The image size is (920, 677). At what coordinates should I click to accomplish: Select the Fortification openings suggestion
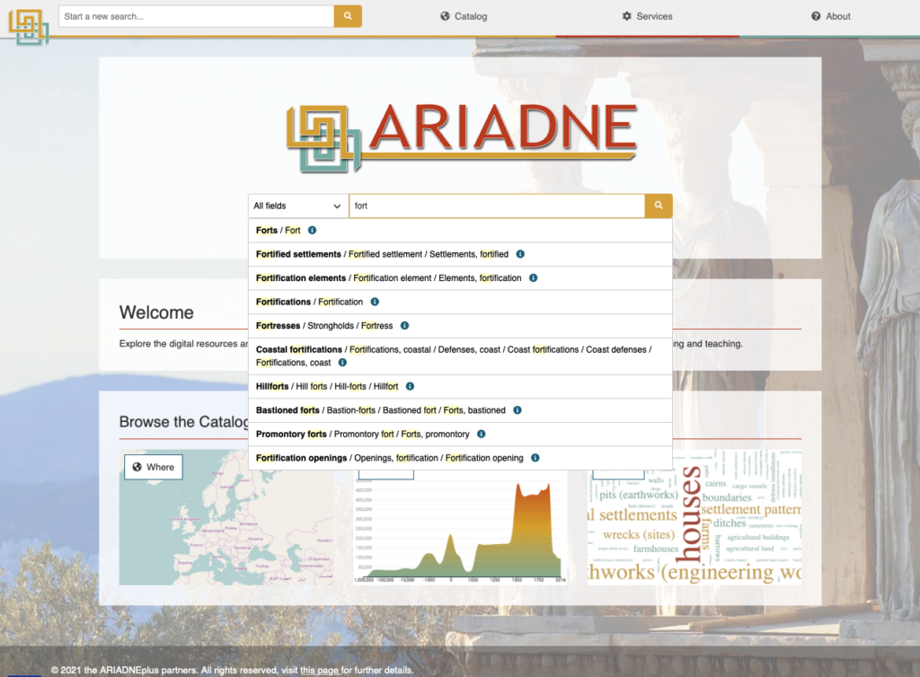[x=460, y=458]
